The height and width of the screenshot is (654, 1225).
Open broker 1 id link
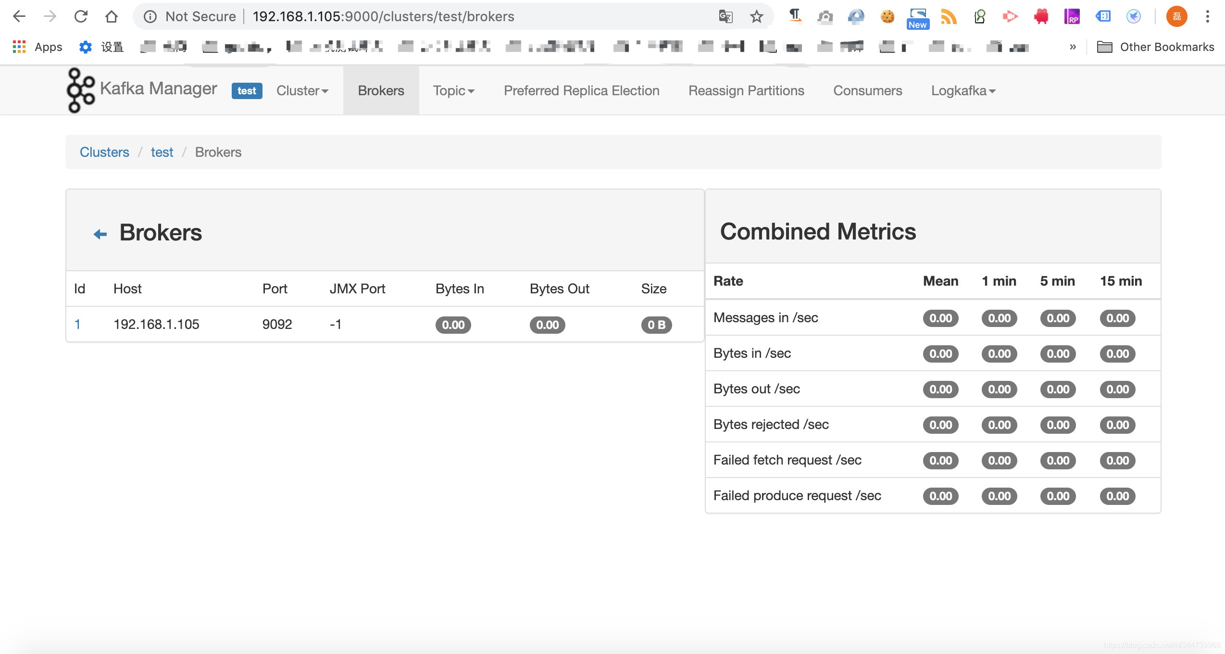77,324
